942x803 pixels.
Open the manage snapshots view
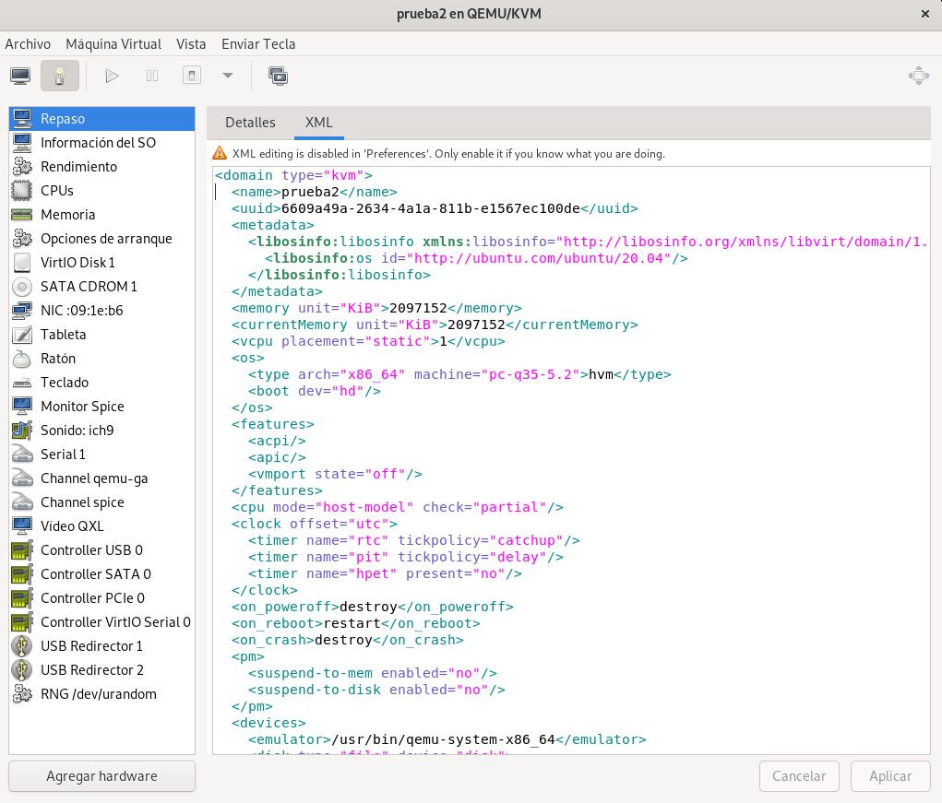[278, 76]
